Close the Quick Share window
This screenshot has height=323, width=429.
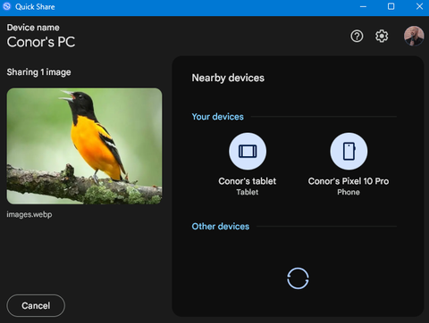[419, 6]
